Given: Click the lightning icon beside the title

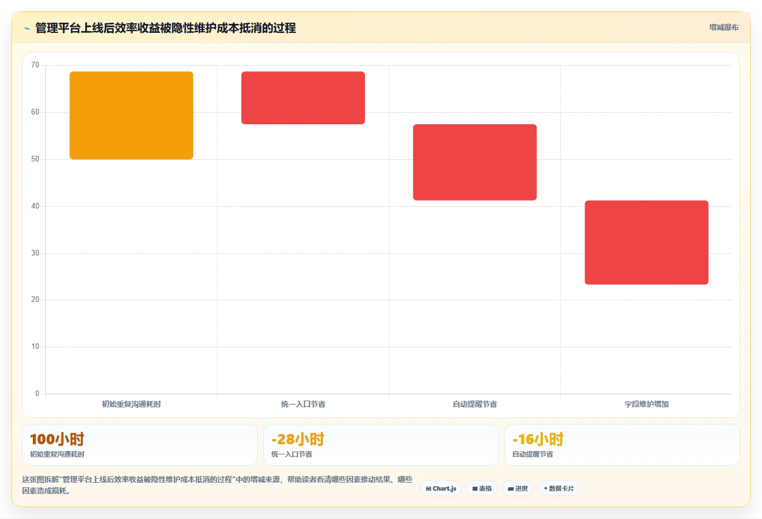Looking at the screenshot, I should pos(27,28).
